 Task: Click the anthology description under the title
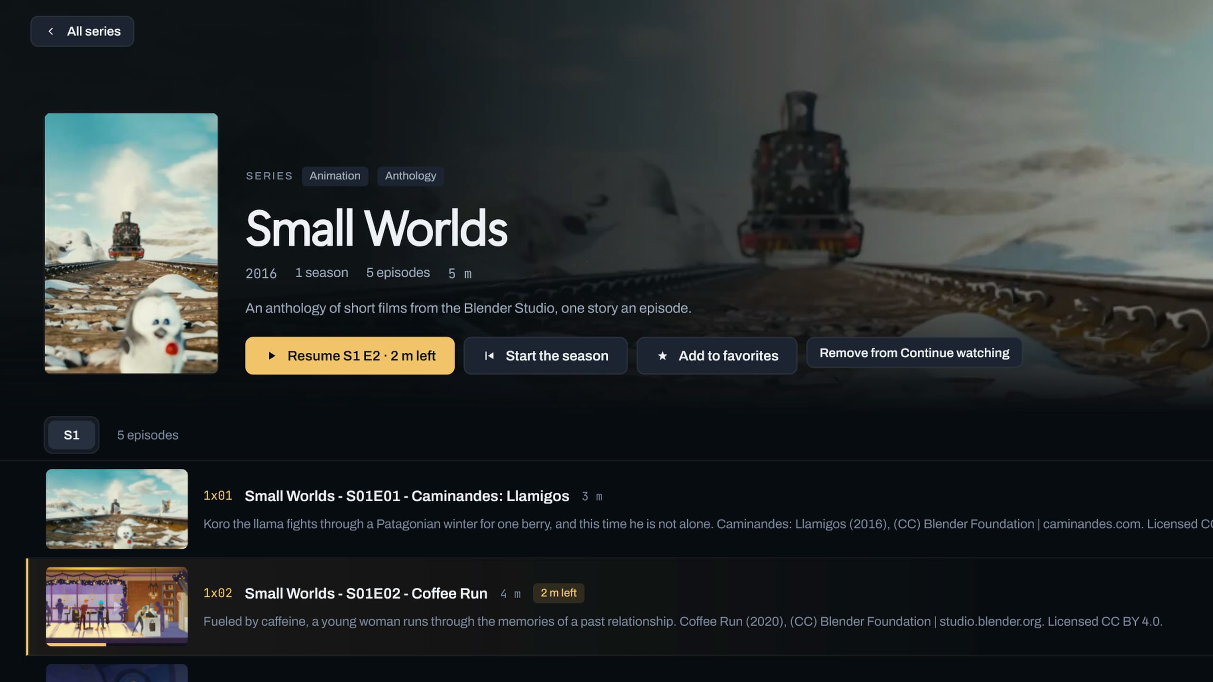pyautogui.click(x=468, y=308)
